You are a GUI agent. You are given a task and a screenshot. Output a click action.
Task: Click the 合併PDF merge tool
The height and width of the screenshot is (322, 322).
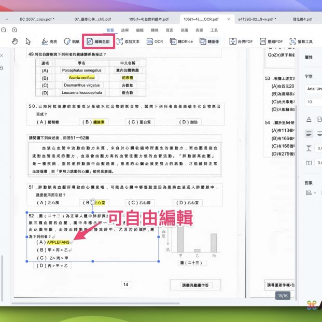tap(241, 41)
